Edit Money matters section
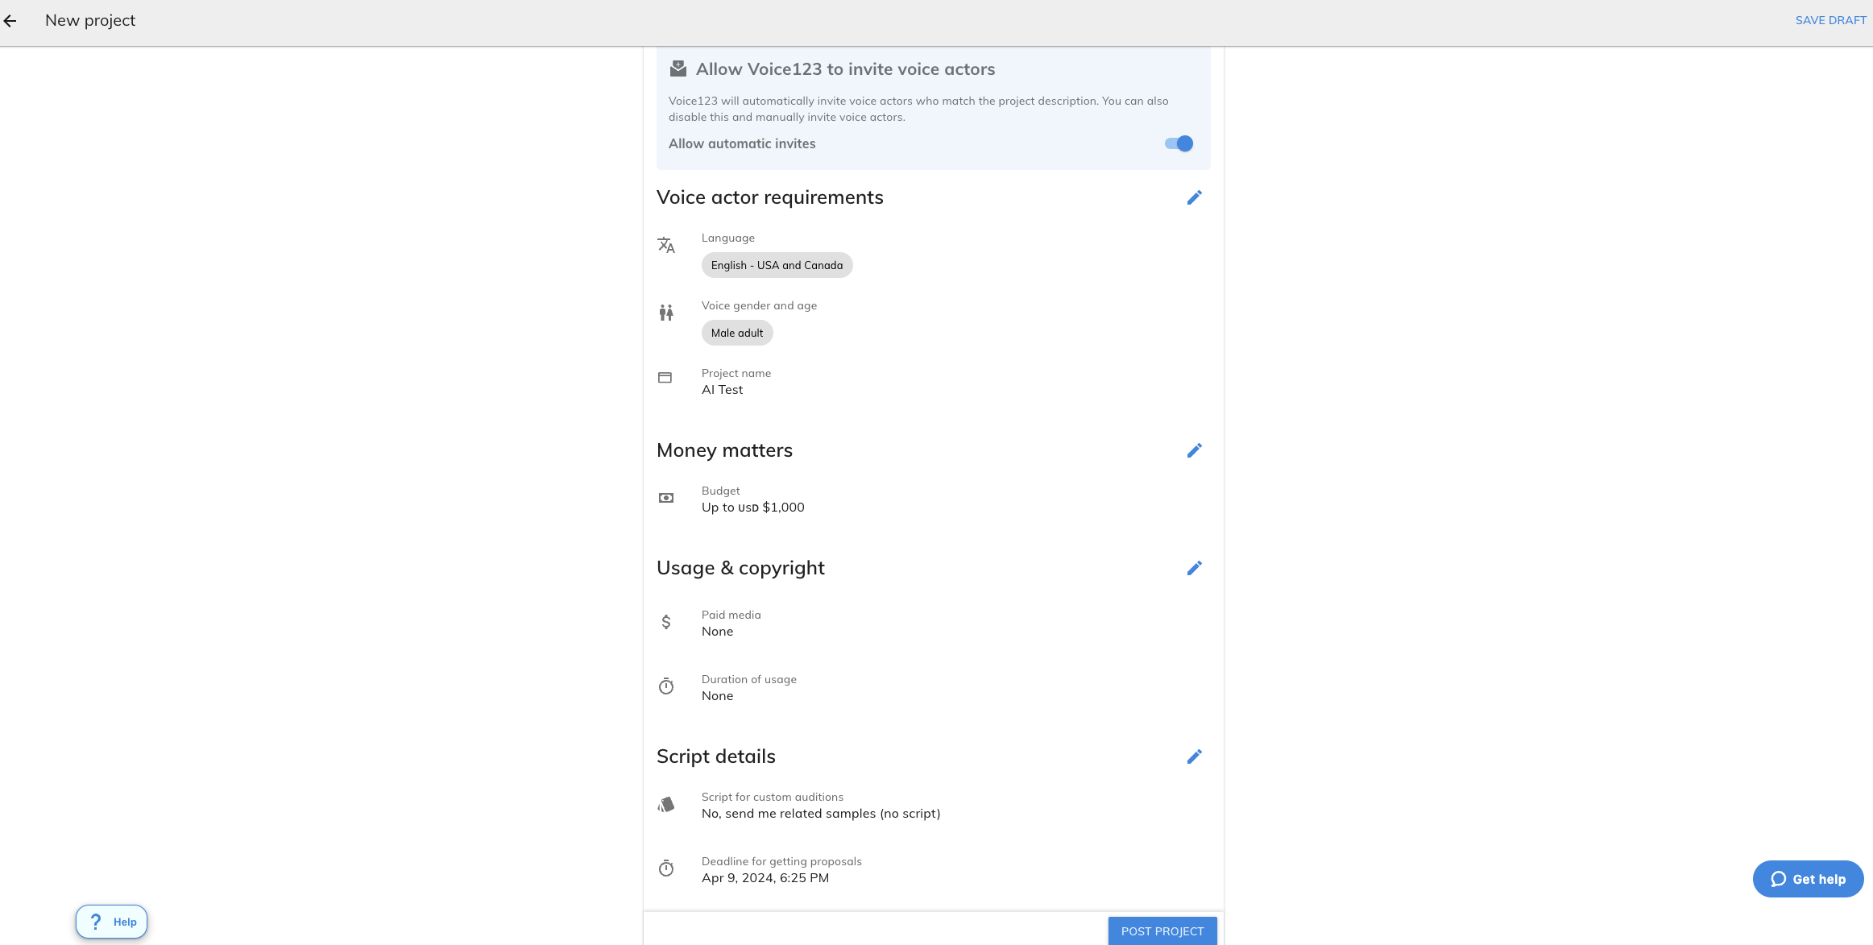Viewport: 1873px width, 945px height. (1194, 450)
